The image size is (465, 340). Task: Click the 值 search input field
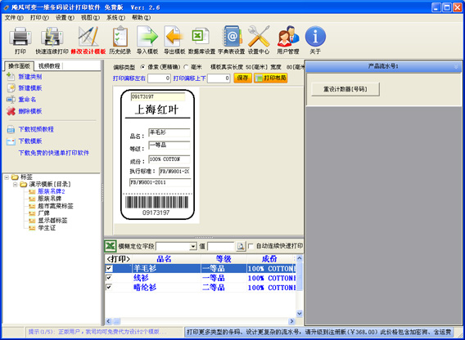(x=221, y=246)
